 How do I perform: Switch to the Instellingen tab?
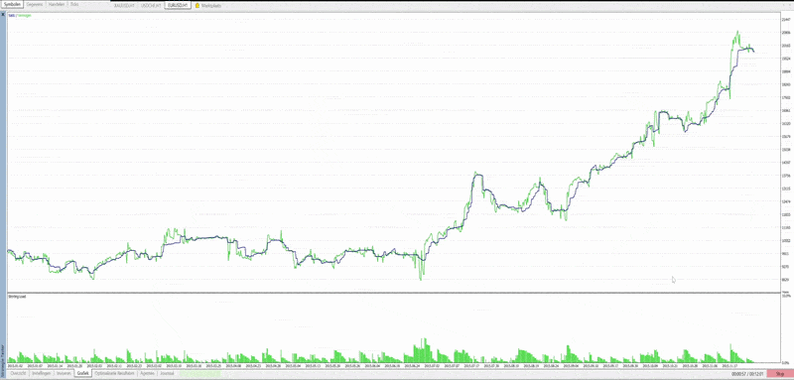tap(42, 373)
